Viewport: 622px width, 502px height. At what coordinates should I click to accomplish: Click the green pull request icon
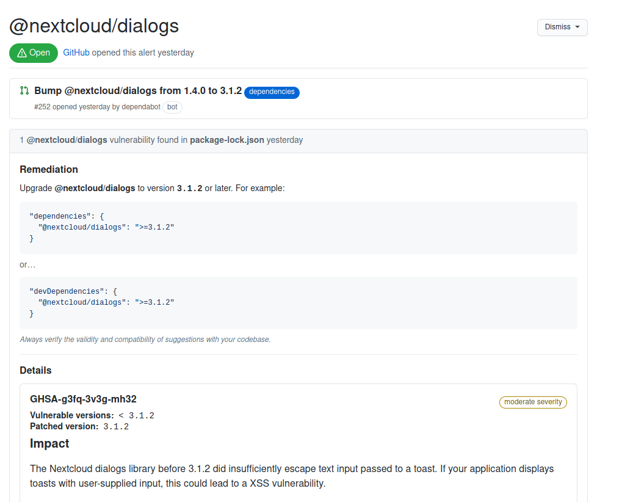(24, 90)
